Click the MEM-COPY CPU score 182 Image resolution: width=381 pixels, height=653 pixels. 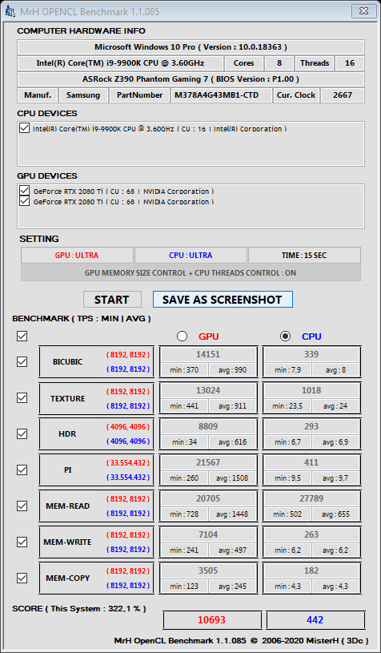(311, 570)
